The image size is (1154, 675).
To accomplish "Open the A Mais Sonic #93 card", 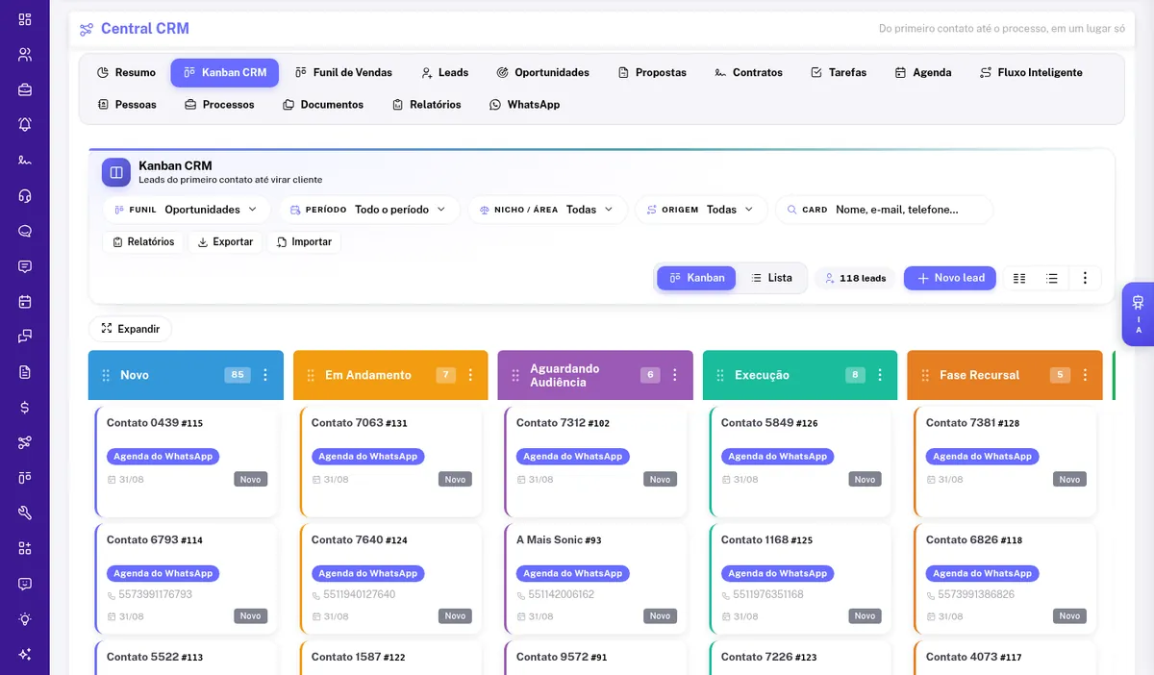I will [595, 579].
